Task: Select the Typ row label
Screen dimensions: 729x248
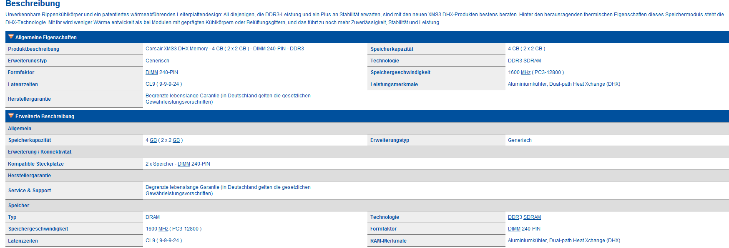Action: 12,217
